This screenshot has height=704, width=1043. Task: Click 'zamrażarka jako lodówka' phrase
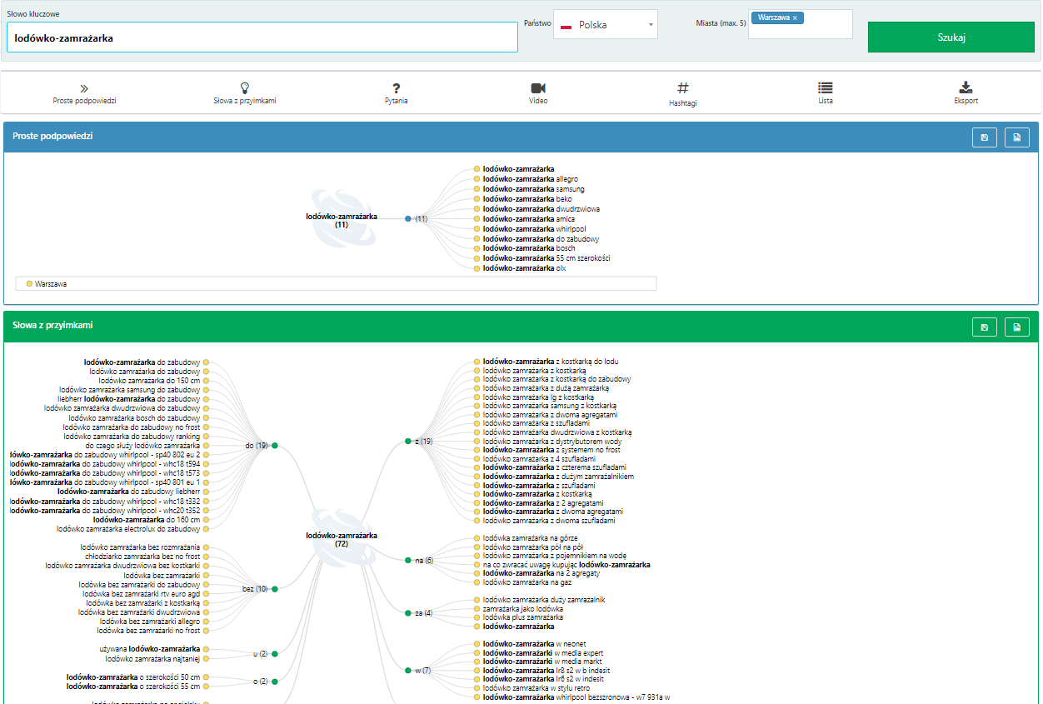pyautogui.click(x=522, y=609)
